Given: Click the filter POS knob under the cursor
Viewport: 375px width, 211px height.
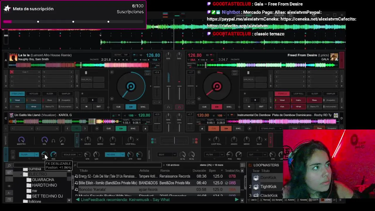Looking at the screenshot, I should (44, 154).
